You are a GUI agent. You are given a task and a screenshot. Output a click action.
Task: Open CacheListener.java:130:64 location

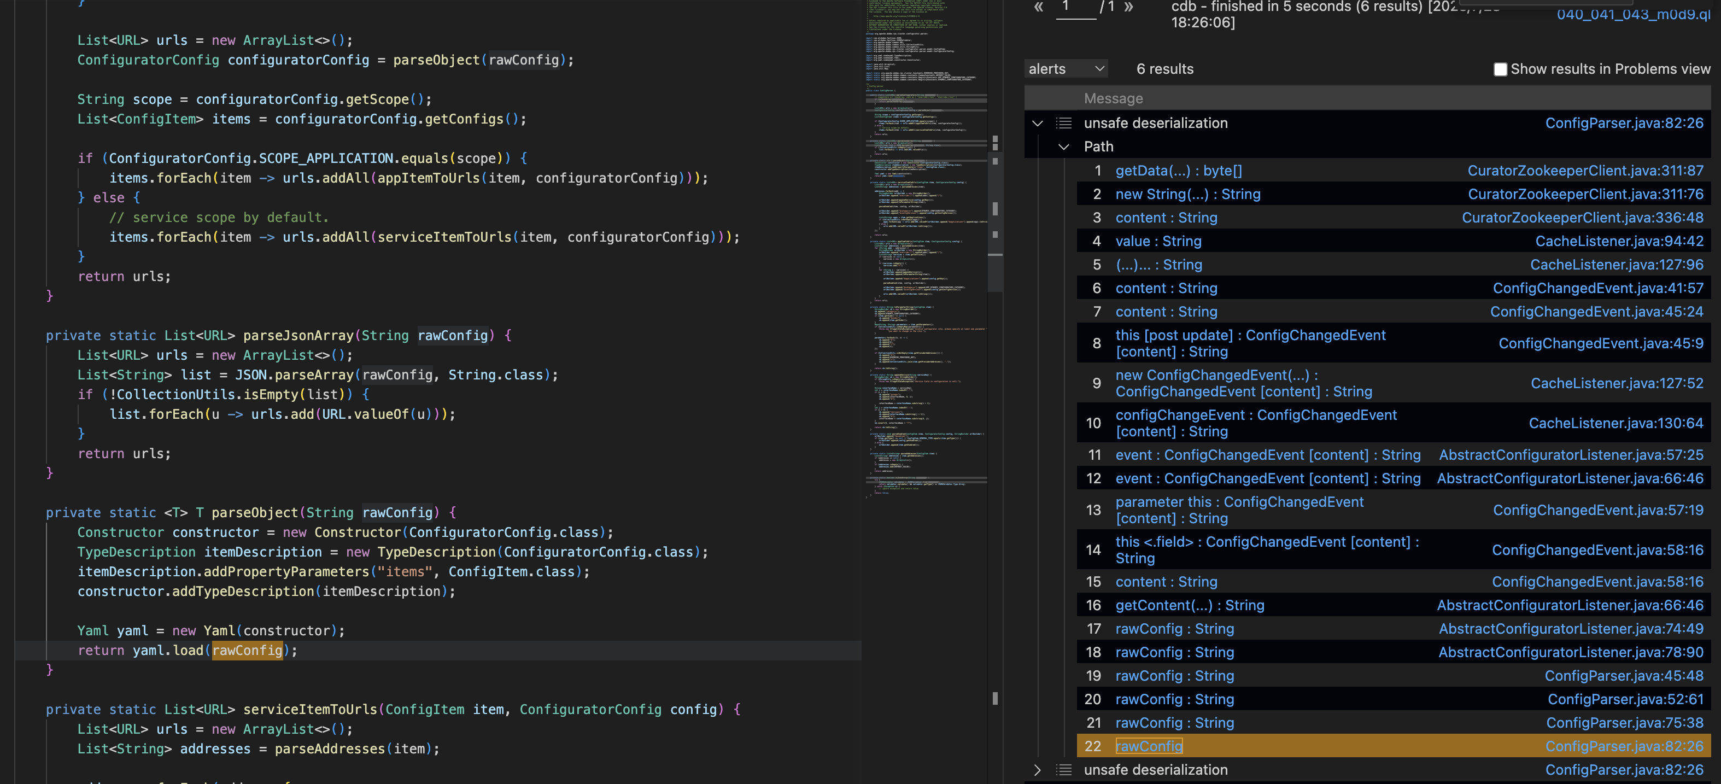(x=1616, y=423)
